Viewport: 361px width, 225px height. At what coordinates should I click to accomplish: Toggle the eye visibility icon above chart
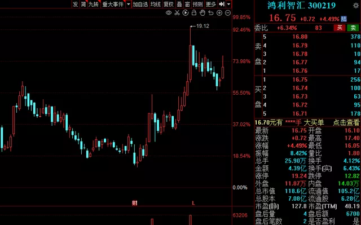pyautogui.click(x=169, y=13)
